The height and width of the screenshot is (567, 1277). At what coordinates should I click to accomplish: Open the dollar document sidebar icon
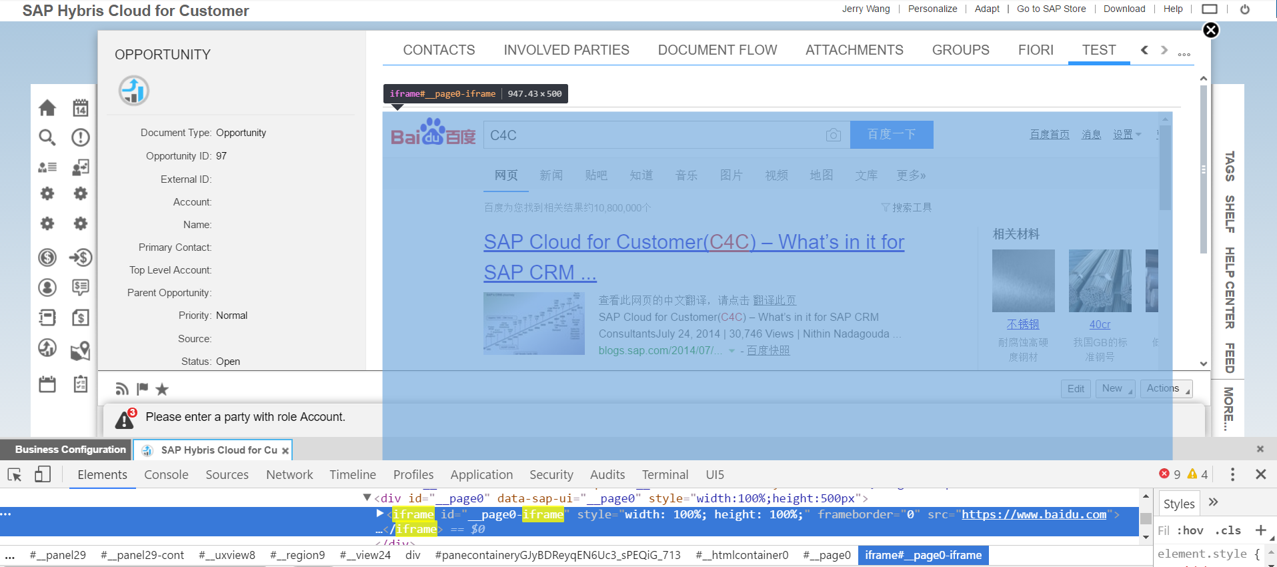point(81,318)
